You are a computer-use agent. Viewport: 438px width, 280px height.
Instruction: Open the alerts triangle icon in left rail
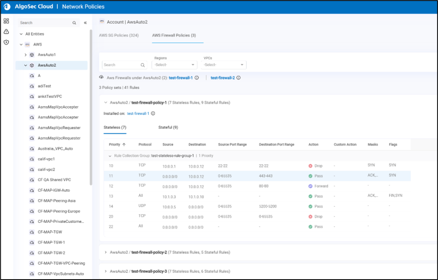6,32
